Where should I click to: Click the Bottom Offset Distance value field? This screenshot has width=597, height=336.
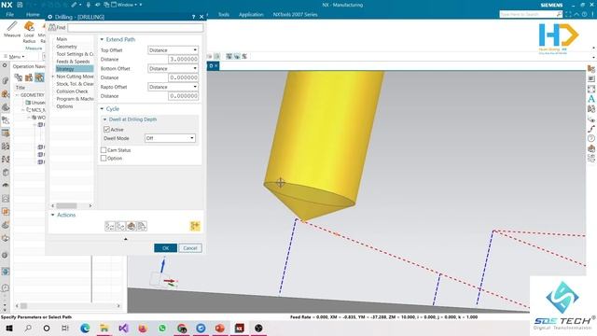click(183, 77)
